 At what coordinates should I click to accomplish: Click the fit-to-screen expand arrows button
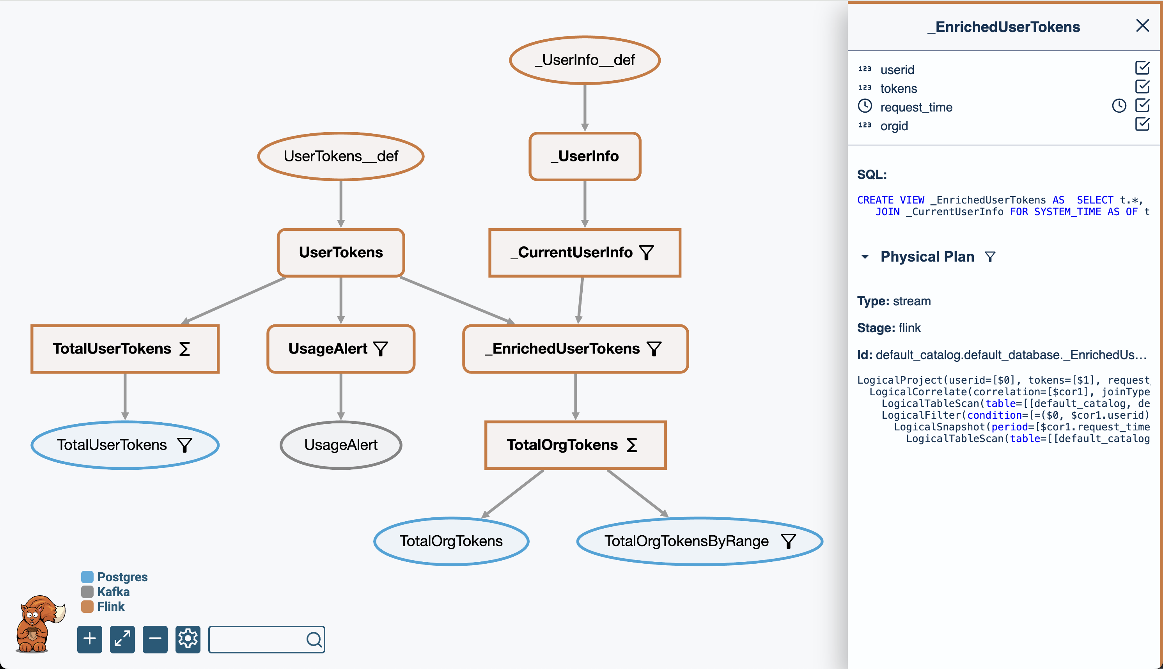tap(122, 639)
